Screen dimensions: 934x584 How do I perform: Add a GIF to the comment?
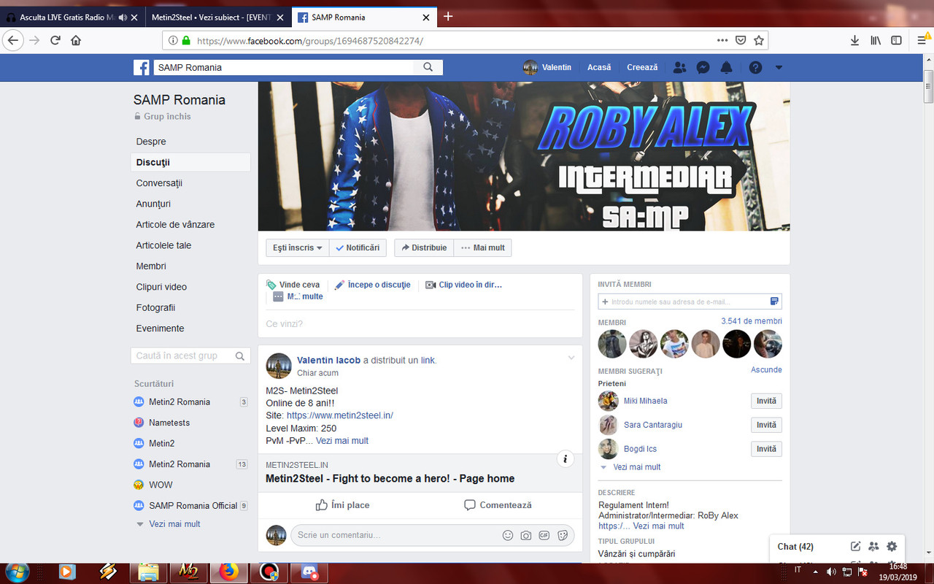coord(544,535)
